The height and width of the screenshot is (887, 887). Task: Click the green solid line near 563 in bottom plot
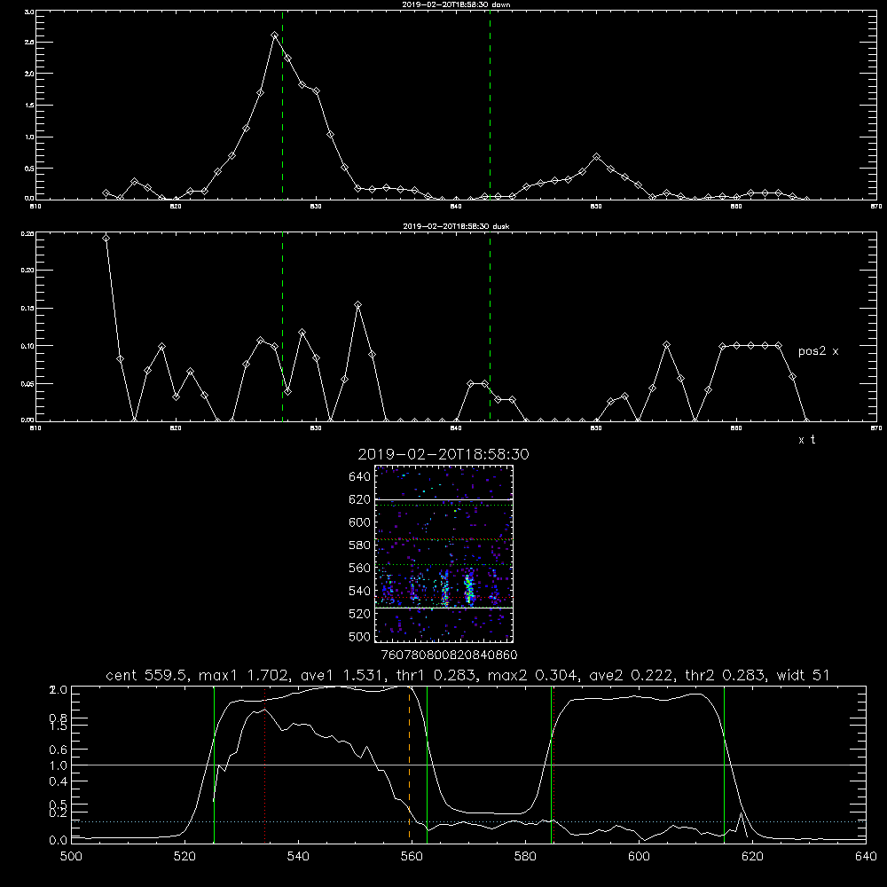[428, 765]
